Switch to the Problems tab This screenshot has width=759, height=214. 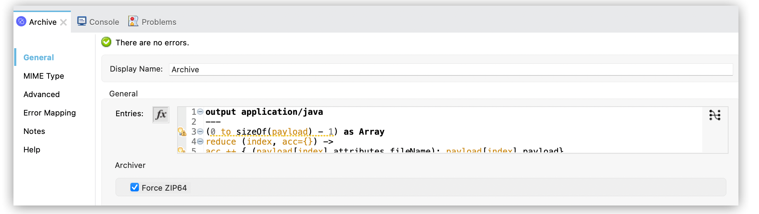pos(159,22)
